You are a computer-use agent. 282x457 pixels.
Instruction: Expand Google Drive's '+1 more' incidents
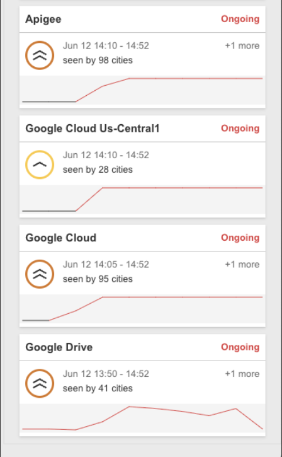point(242,374)
